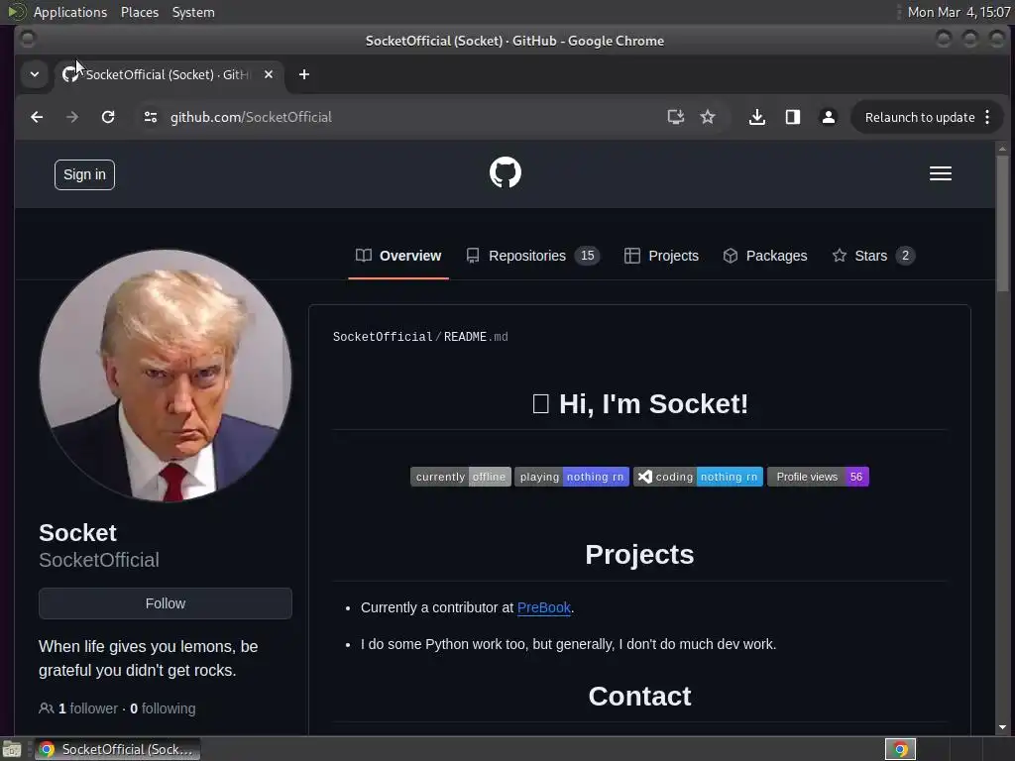Click the browser forward arrow
This screenshot has width=1015, height=761.
tap(71, 117)
